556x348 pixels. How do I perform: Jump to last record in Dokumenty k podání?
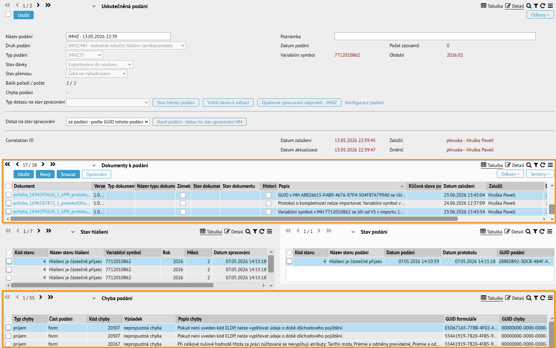click(53, 165)
